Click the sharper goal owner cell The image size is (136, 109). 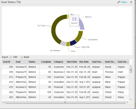97,67
